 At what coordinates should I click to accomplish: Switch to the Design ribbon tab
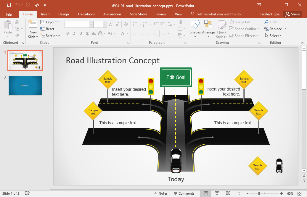[63, 14]
